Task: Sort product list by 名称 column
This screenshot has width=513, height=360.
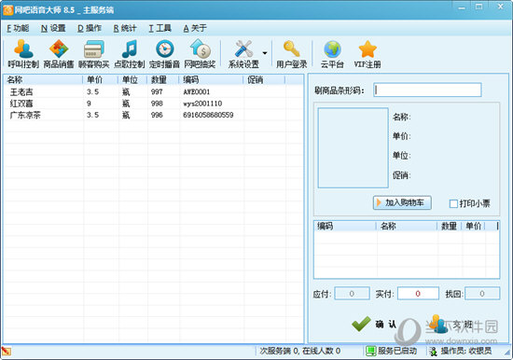Action: tap(43, 80)
